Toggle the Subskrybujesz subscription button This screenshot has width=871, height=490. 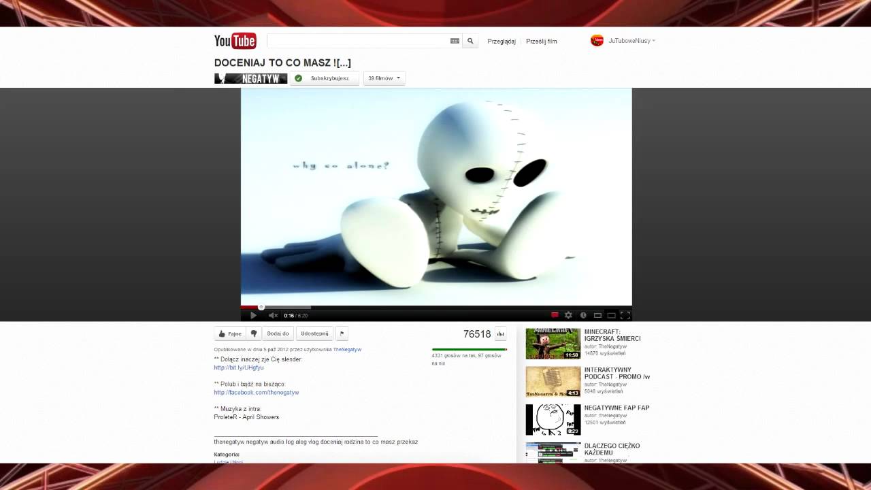(325, 78)
